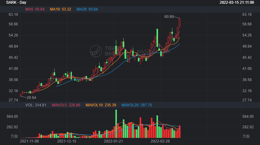Viewport: 260px width, 145px height.
Task: Click the last red volume bar
Action: 179,132
